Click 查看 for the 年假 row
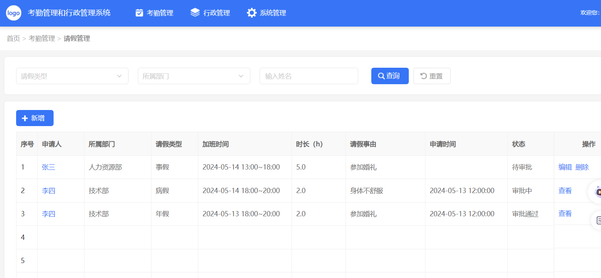This screenshot has width=601, height=278. [565, 214]
